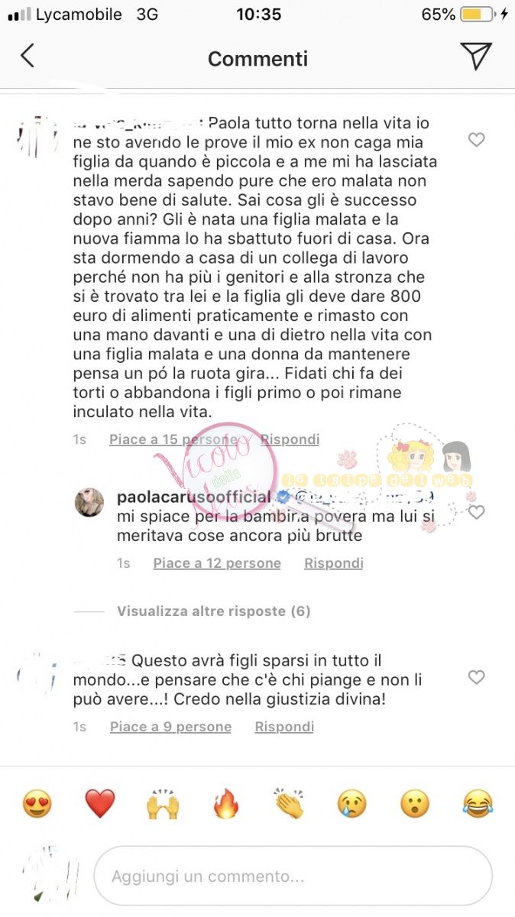Insert the surprised face emoji
Image resolution: width=515 pixels, height=917 pixels.
click(416, 804)
